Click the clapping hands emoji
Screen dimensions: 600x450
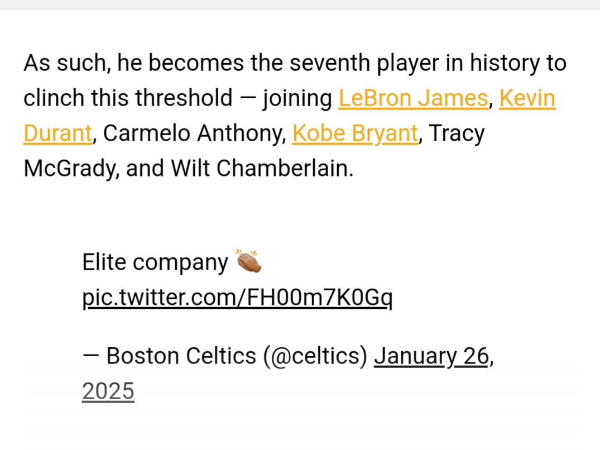point(248,261)
